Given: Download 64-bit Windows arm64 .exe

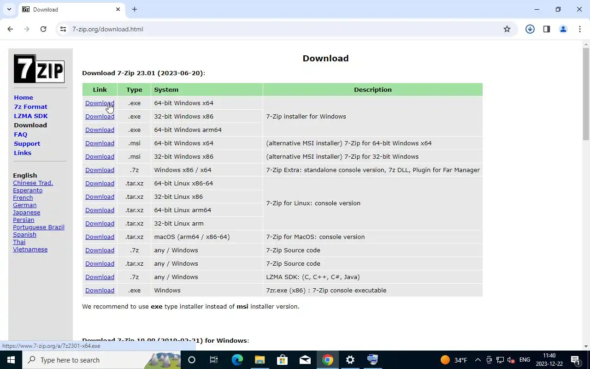Looking at the screenshot, I should point(100,130).
